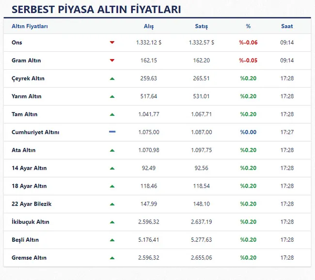The image size is (315, 280).
Task: Click Gram Altın selling price 162,20
Action: (x=201, y=60)
